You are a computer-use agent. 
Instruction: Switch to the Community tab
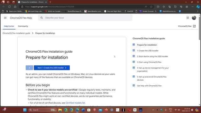(23, 26)
